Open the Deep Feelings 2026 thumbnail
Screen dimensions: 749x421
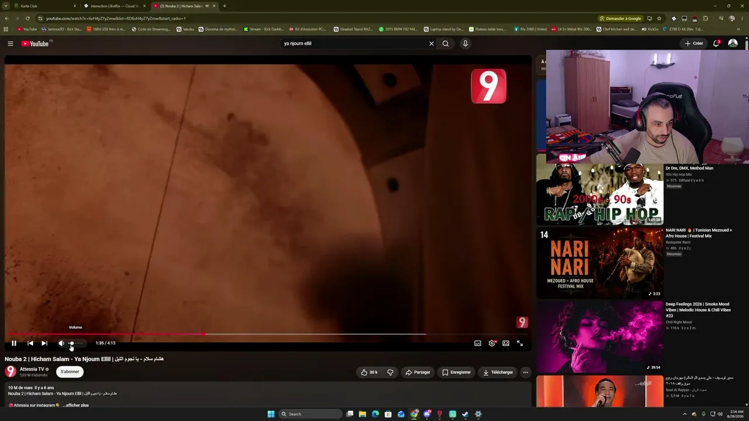600,337
